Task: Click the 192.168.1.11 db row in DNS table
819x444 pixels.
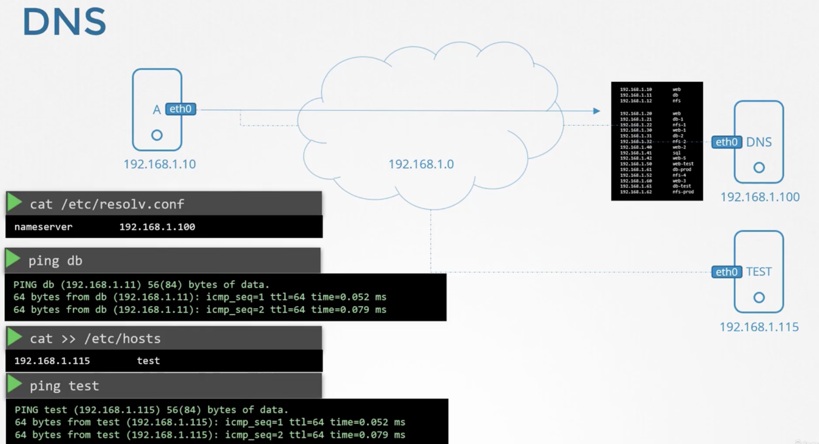Action: [x=649, y=95]
